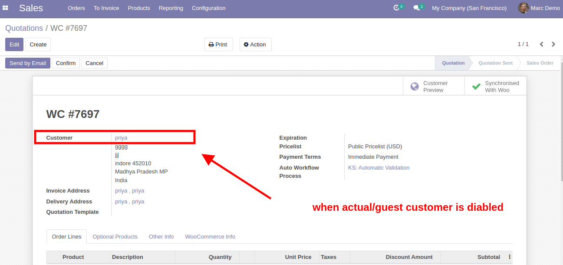This screenshot has height=265, width=563.
Task: Click Marc Demo user avatar
Action: (523, 8)
